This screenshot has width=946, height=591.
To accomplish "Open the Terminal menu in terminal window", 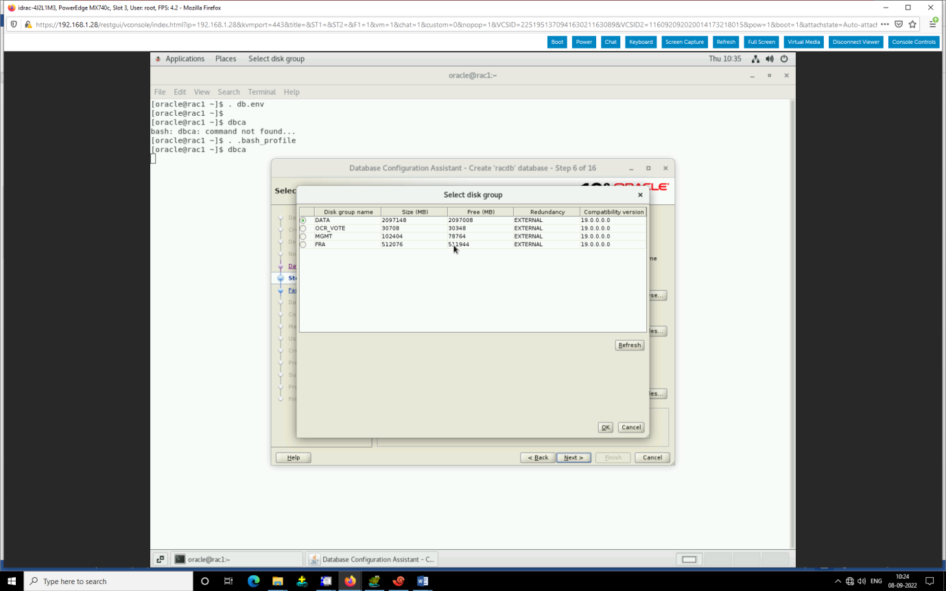I will pos(262,92).
